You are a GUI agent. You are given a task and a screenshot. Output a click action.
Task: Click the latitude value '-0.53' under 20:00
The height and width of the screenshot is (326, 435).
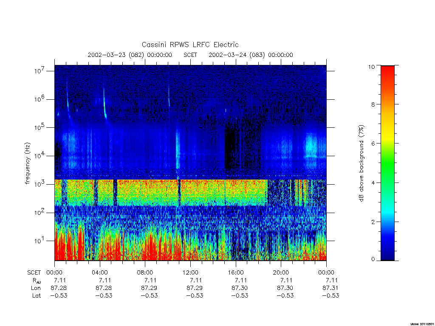click(x=285, y=295)
